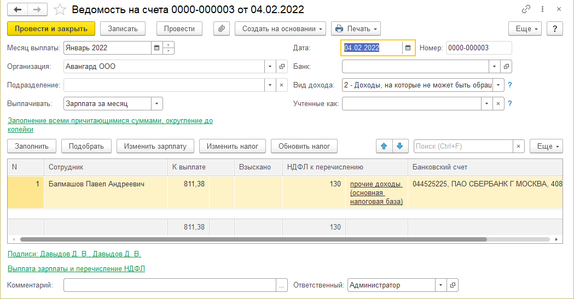
Task: Click Изменить налог button
Action: click(x=233, y=146)
